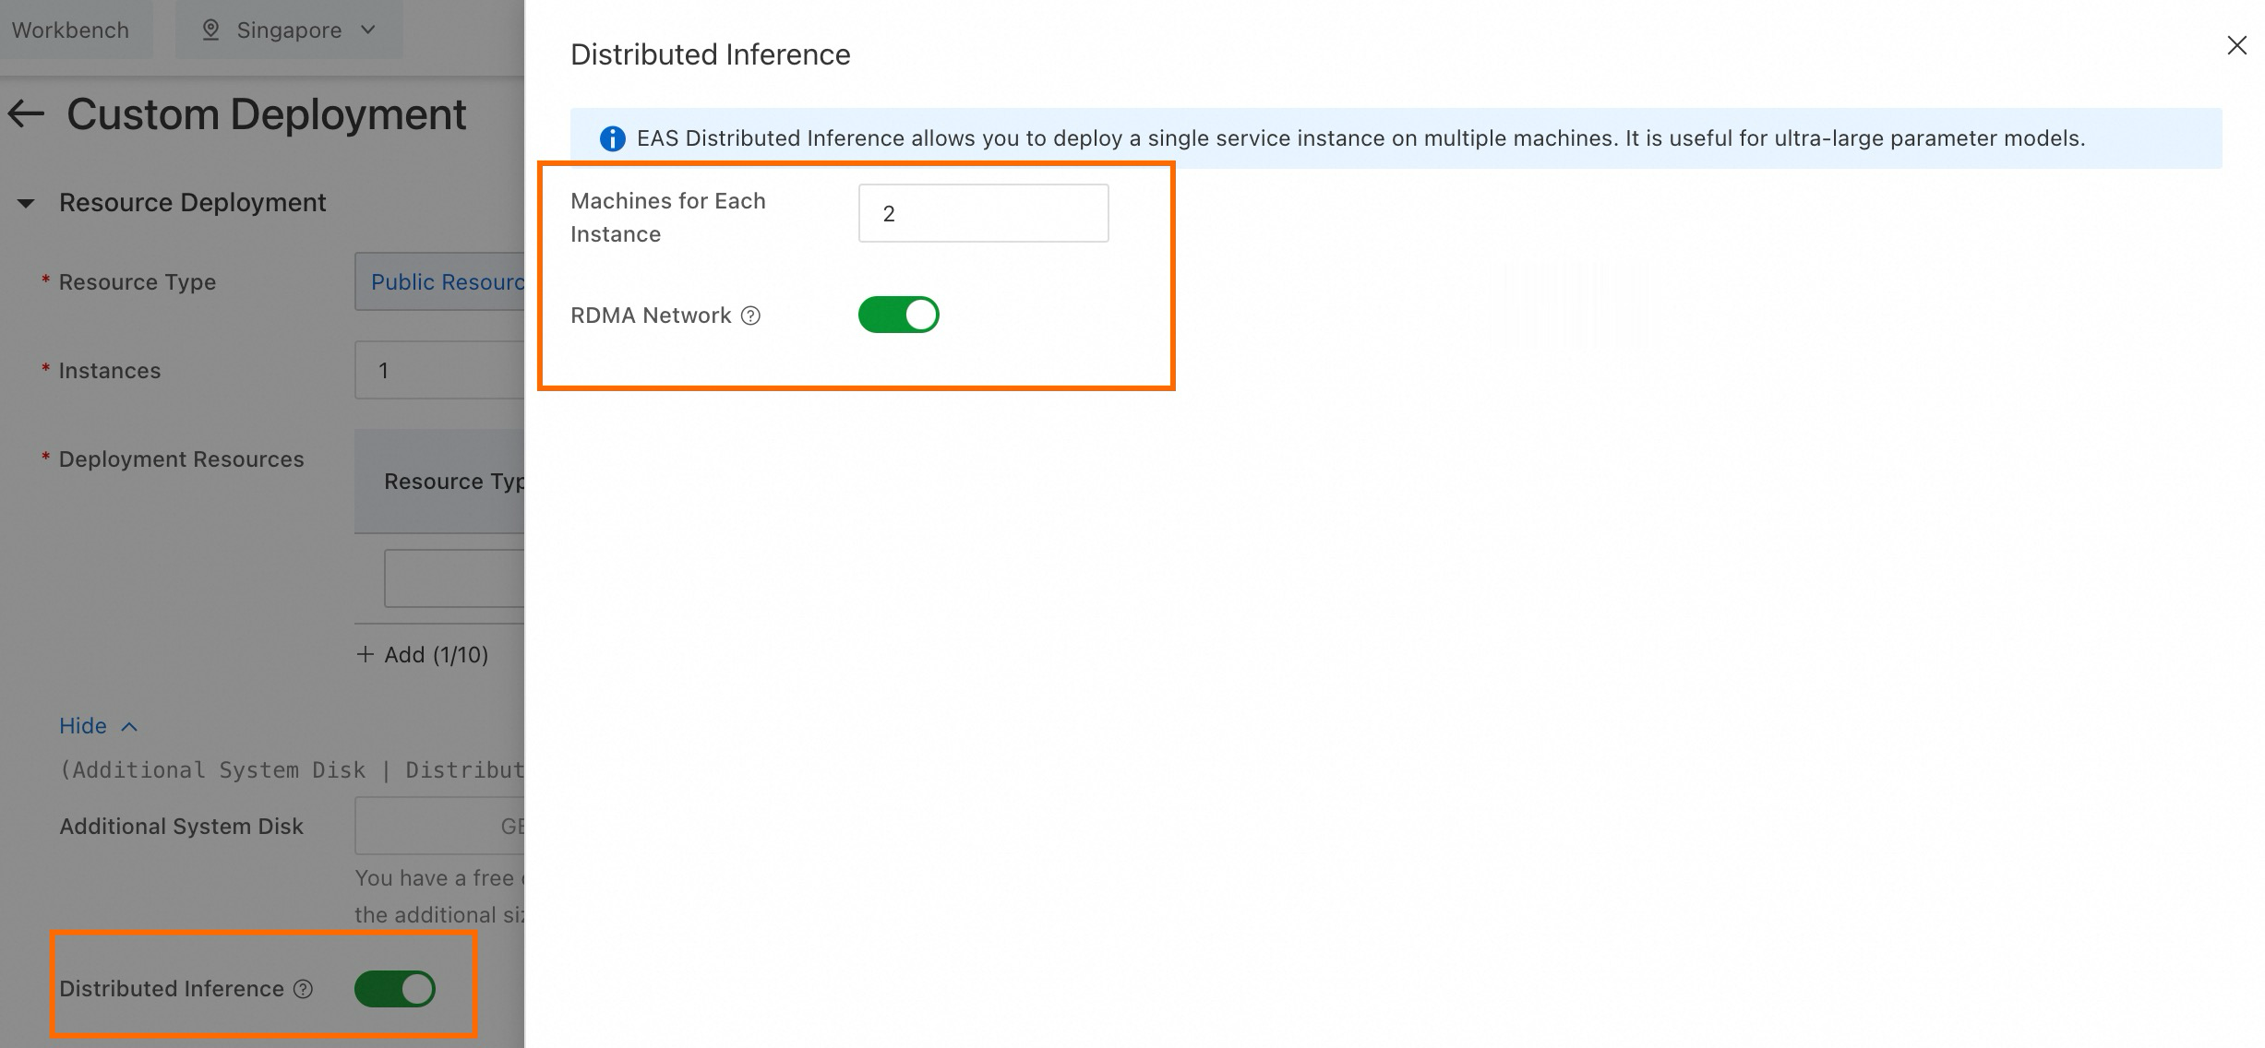Disable the Distributed Inference toggle
The width and height of the screenshot is (2265, 1048).
394,989
